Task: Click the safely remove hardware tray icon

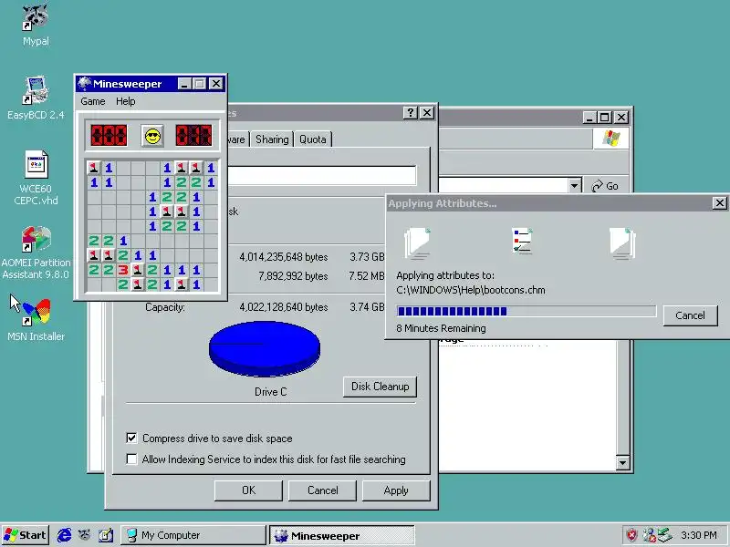Action: (x=665, y=535)
